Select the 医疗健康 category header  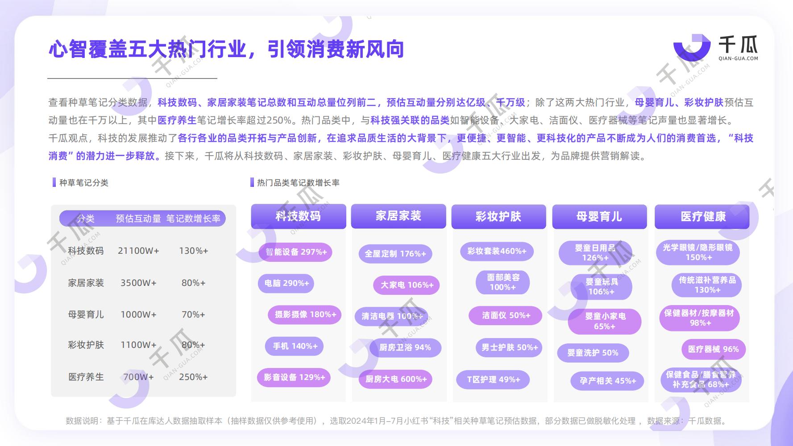point(702,217)
